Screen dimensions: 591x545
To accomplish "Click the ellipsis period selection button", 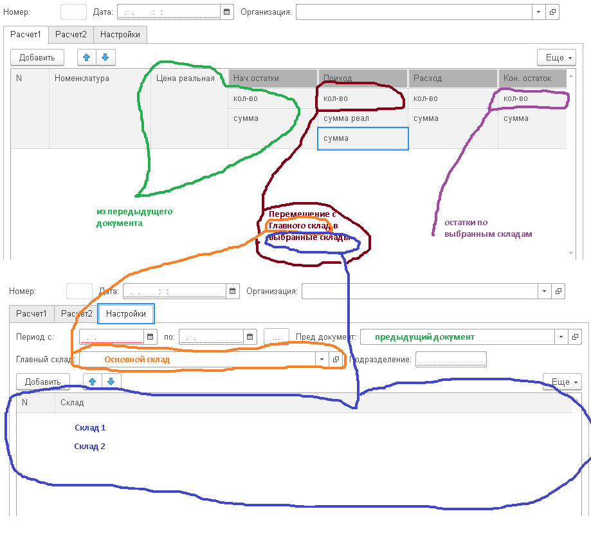I will tap(276, 337).
